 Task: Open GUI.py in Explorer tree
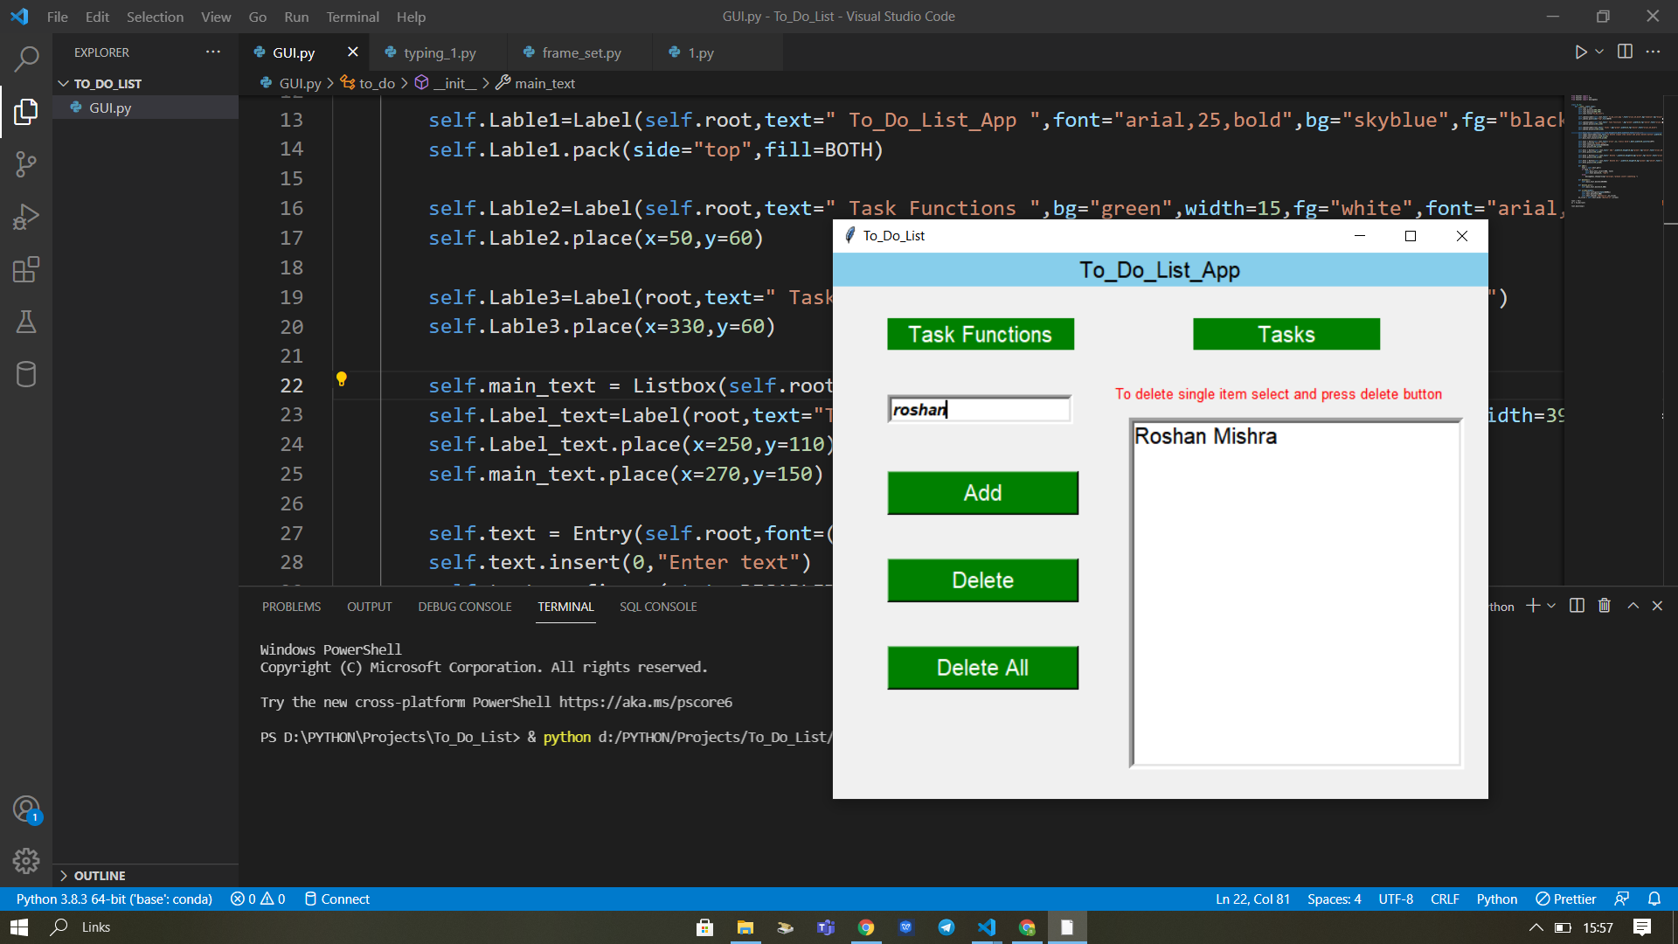coord(110,108)
